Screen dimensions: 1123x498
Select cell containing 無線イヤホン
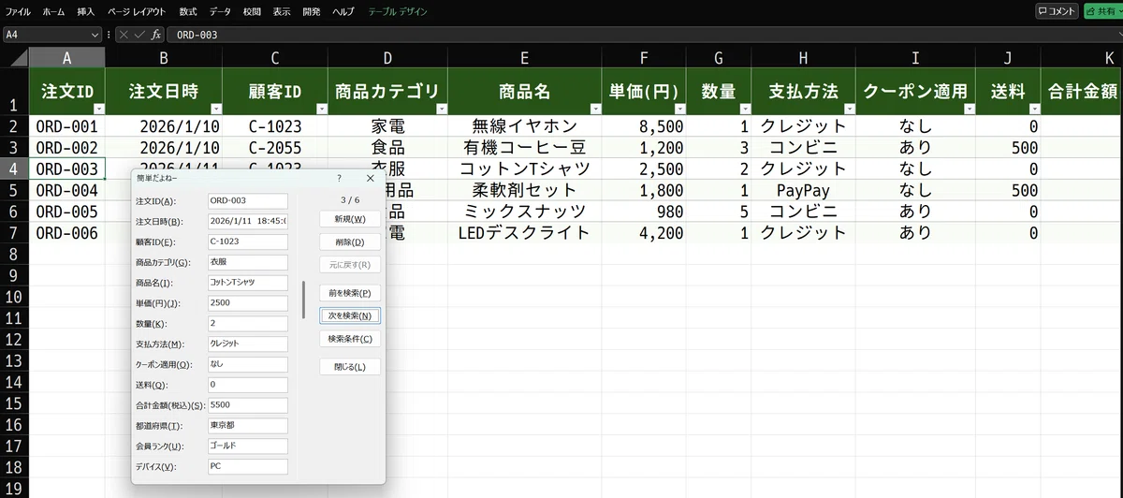pyautogui.click(x=524, y=125)
